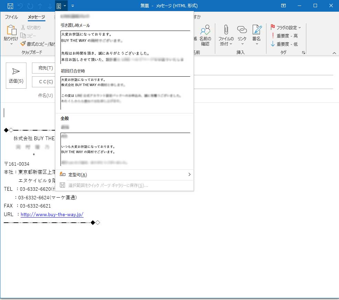Viewport: 339px width, 300px height.
Task: Expand the リンク dropdown chevron
Action: point(242,44)
